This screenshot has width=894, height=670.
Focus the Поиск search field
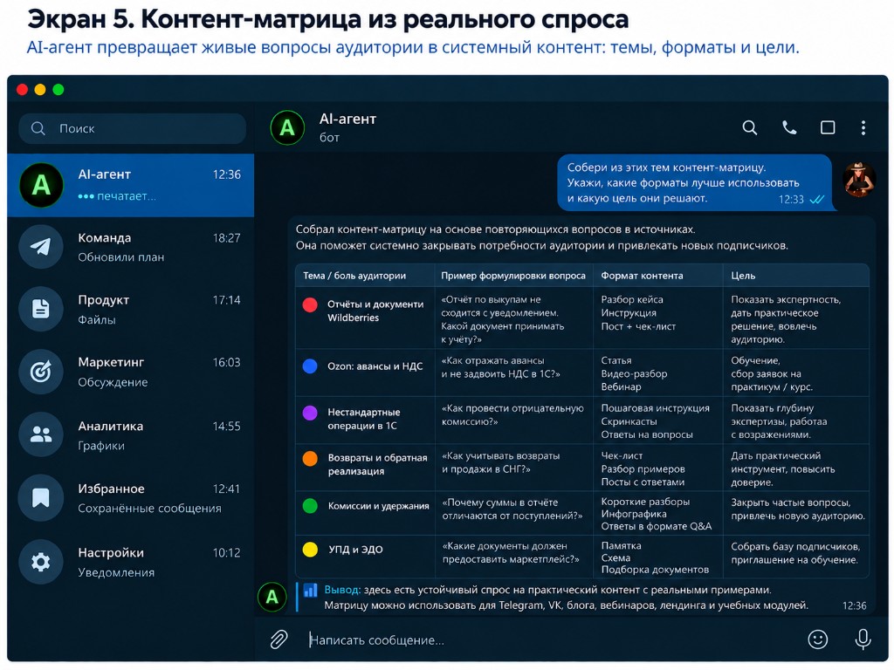(133, 128)
